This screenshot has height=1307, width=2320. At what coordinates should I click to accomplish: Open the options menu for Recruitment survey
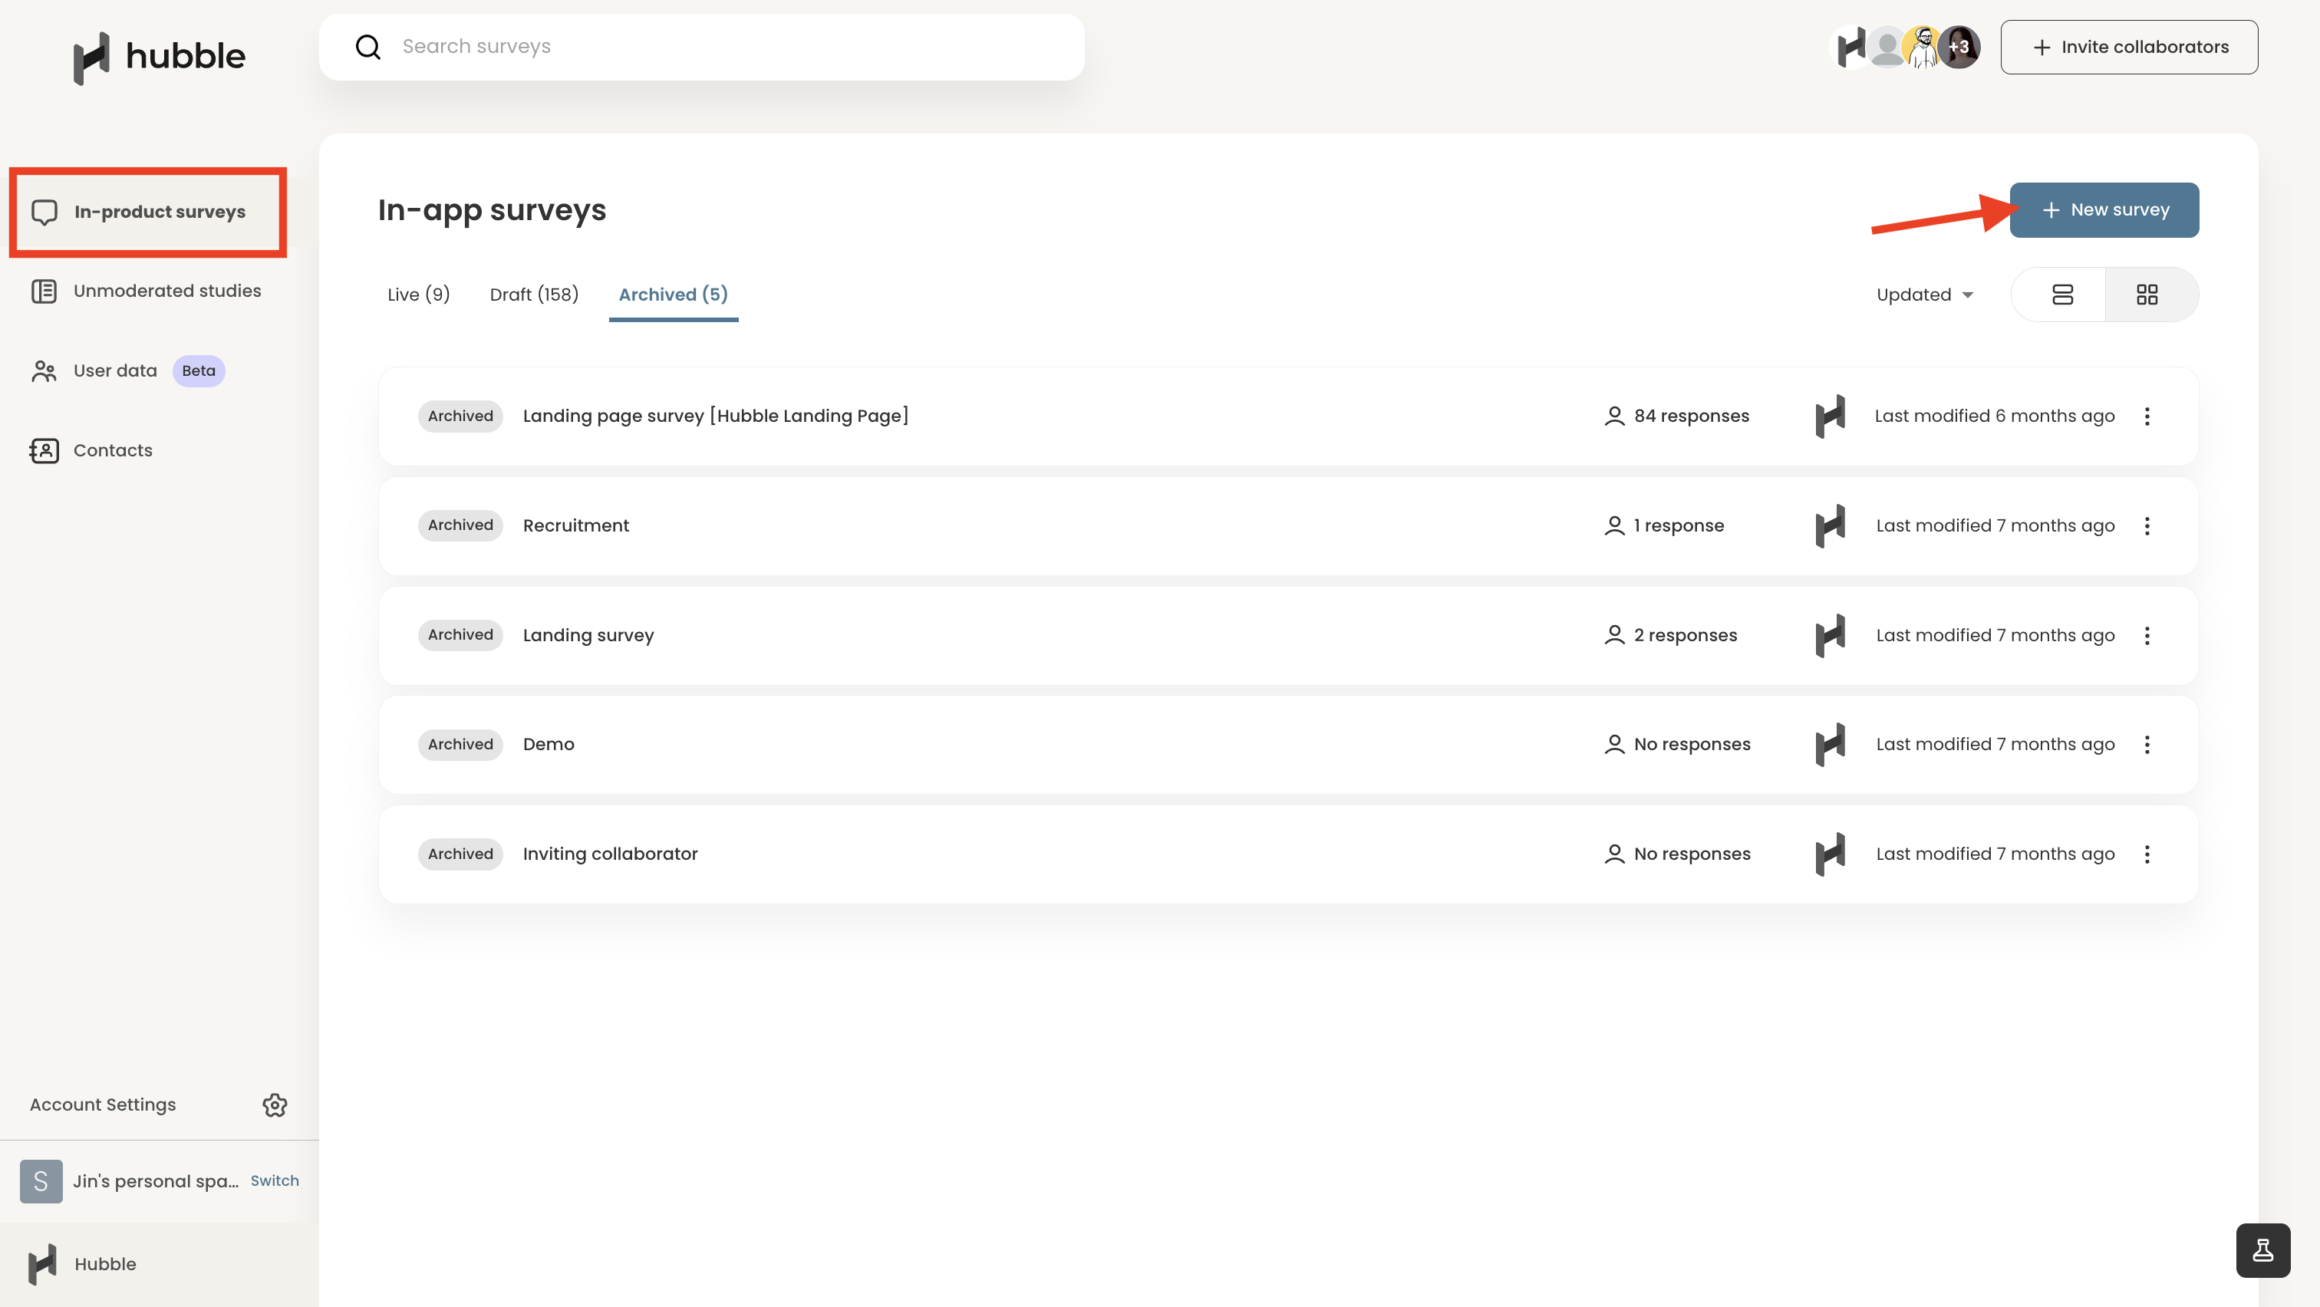[x=2149, y=525]
